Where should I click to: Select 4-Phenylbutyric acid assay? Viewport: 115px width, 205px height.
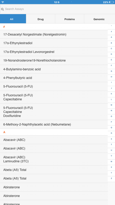point(54,78)
